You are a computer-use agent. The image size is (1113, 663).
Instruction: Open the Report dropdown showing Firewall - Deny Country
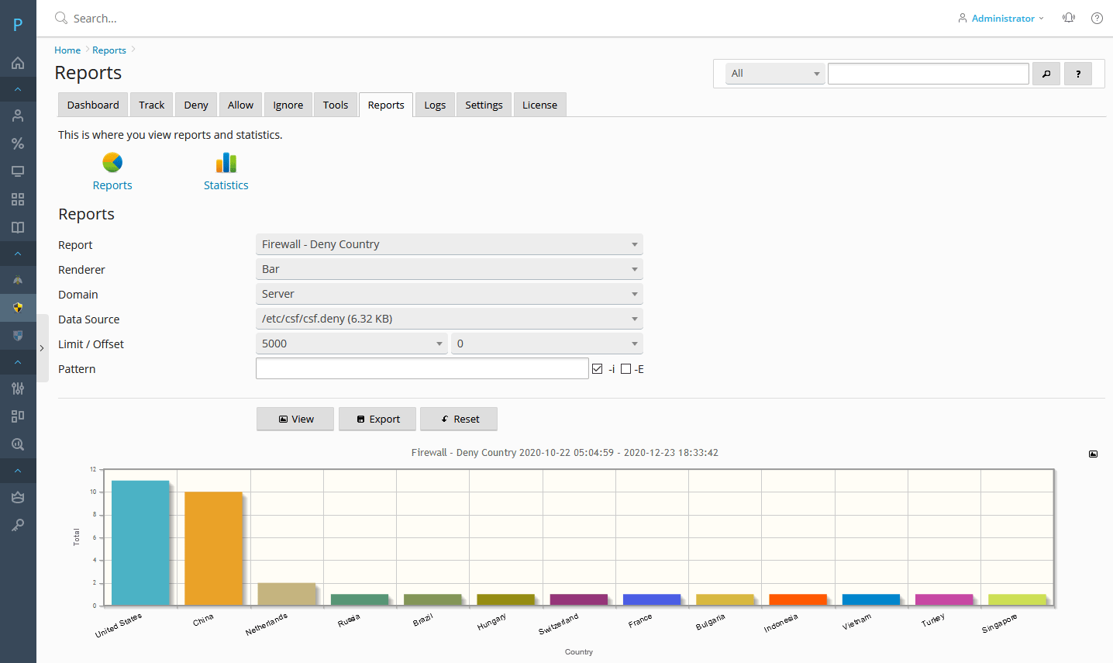coord(450,244)
